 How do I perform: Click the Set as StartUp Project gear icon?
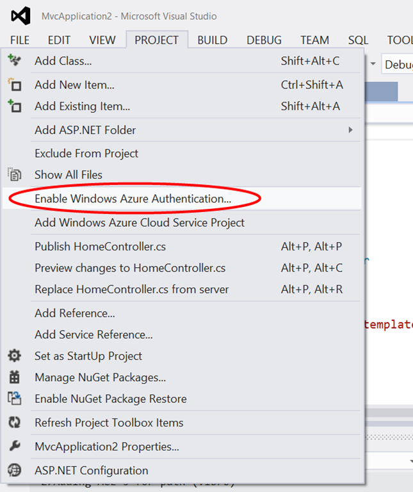click(15, 356)
